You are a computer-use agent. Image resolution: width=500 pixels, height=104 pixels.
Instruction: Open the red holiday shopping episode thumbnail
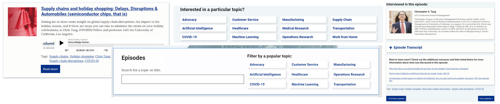pyautogui.click(x=22, y=22)
